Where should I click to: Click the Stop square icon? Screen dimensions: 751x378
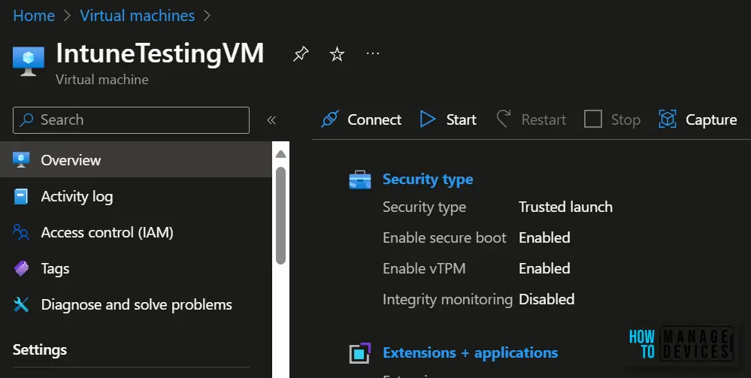pyautogui.click(x=593, y=119)
